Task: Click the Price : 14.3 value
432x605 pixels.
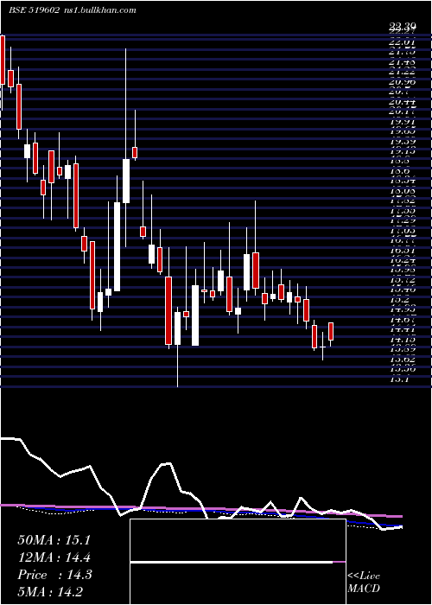Action: coord(54,575)
